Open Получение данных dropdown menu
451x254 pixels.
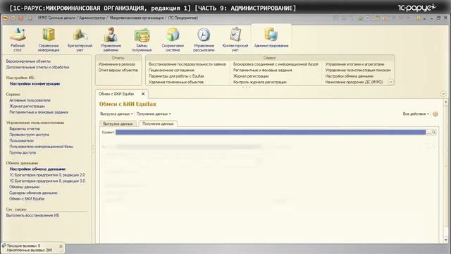[x=154, y=114]
